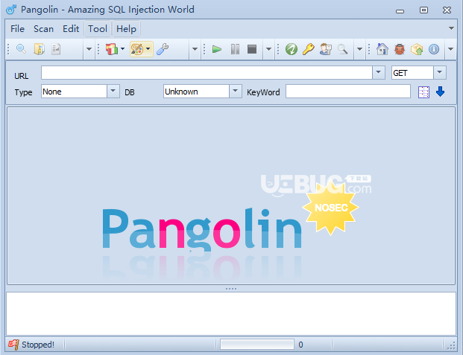Click the splitter dots above log pane
This screenshot has width=463, height=355.
231,289
